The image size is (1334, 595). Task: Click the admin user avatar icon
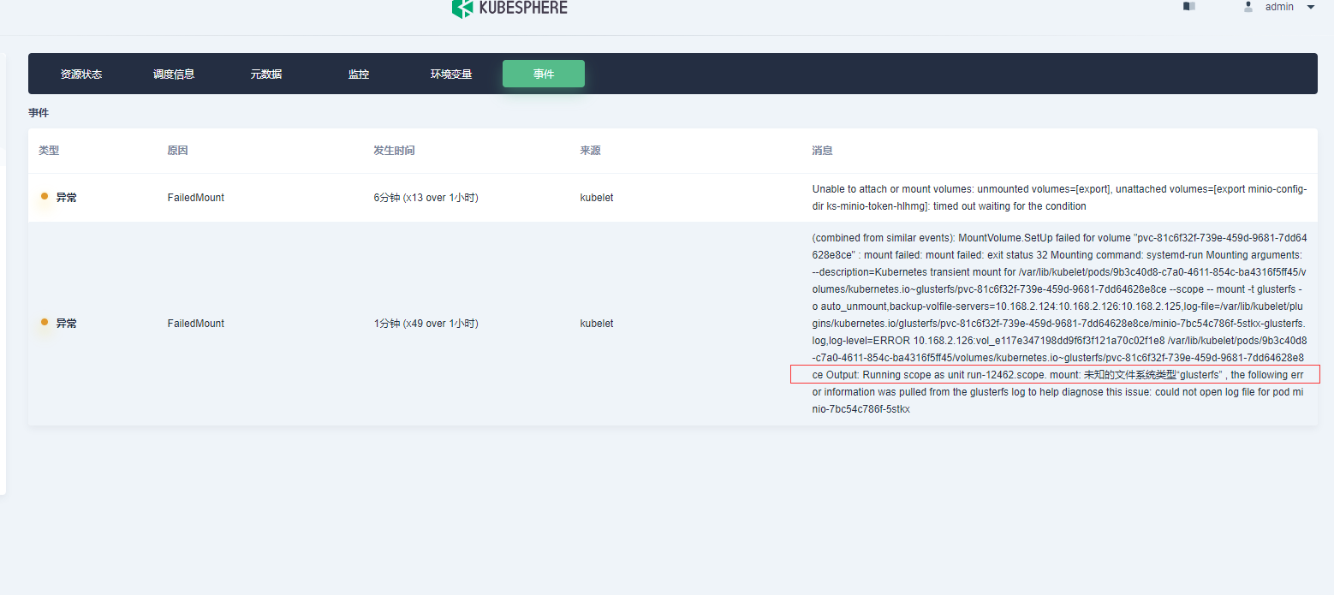click(1248, 7)
